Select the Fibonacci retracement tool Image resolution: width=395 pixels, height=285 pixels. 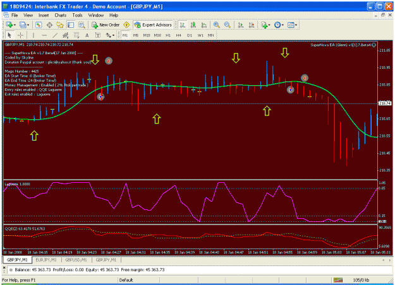coord(76,35)
